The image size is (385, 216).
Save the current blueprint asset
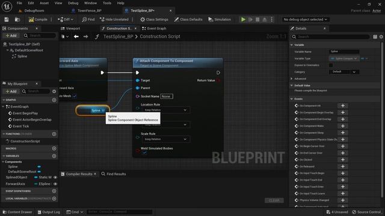tap(7, 19)
